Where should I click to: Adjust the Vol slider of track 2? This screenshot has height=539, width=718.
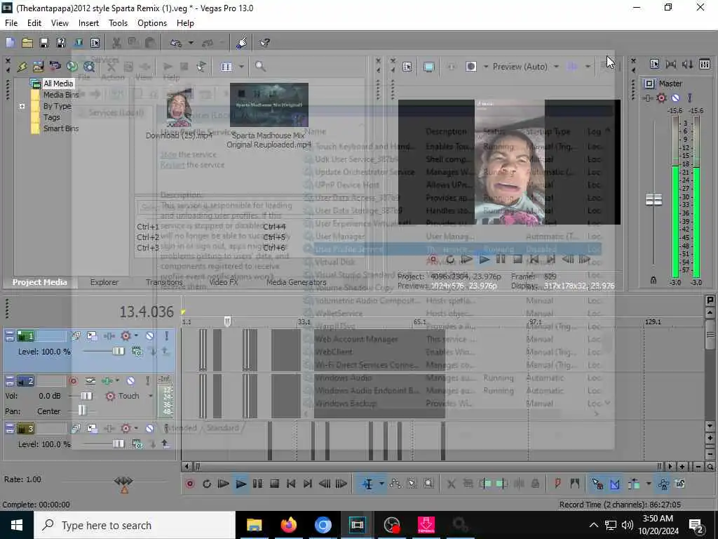(x=86, y=396)
